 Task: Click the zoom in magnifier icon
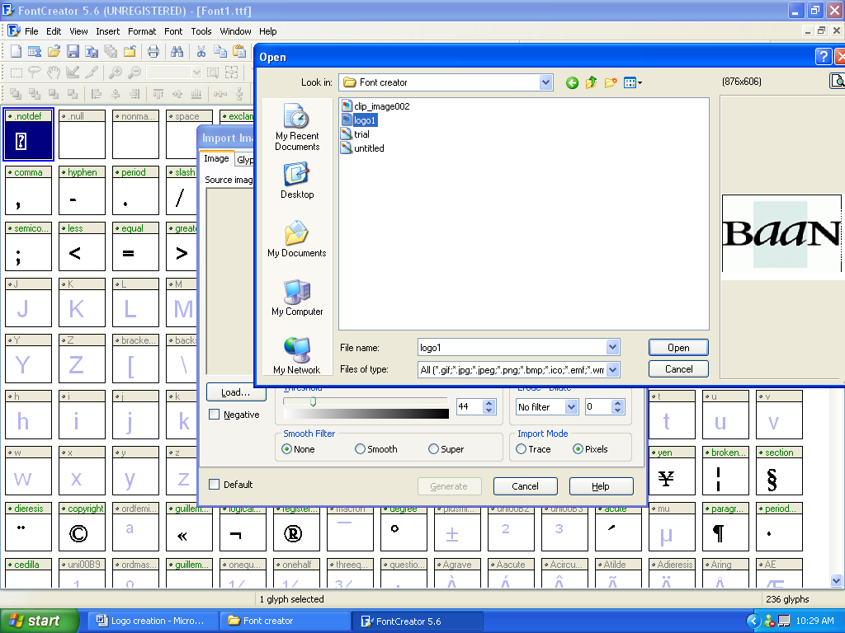[x=116, y=73]
